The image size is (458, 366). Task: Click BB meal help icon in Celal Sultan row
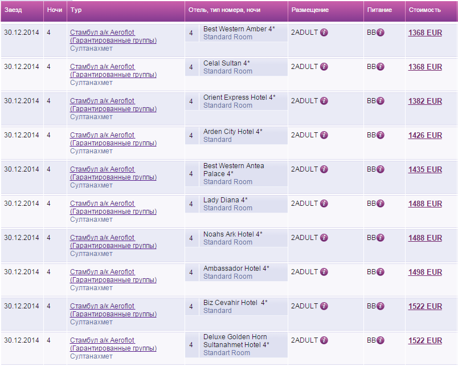coord(381,67)
